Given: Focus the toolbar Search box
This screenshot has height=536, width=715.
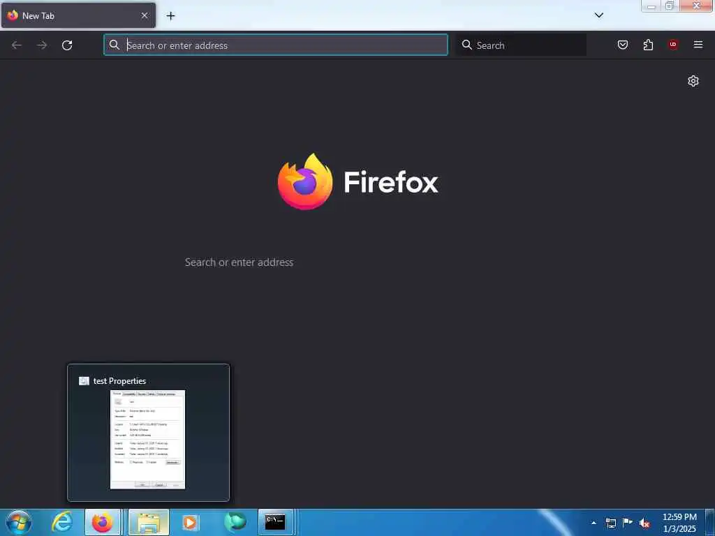Looking at the screenshot, I should (521, 45).
